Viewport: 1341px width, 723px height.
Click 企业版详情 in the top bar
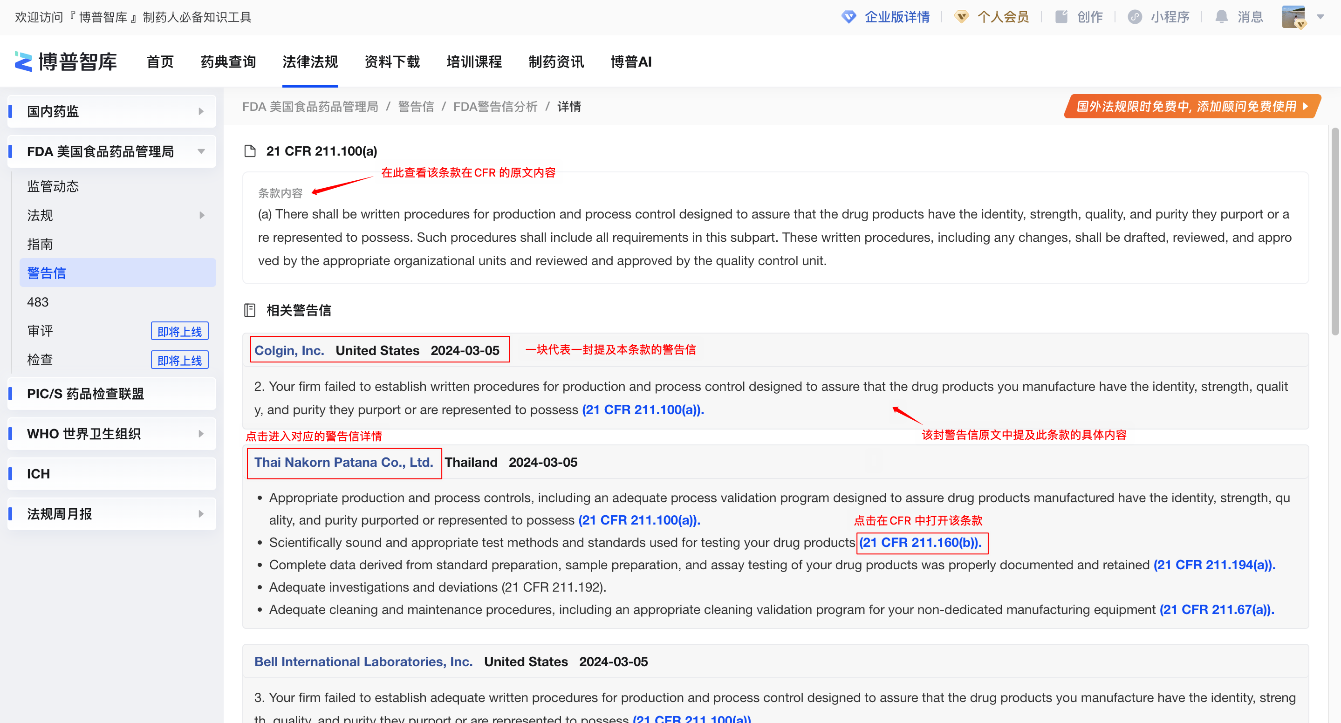click(x=897, y=17)
